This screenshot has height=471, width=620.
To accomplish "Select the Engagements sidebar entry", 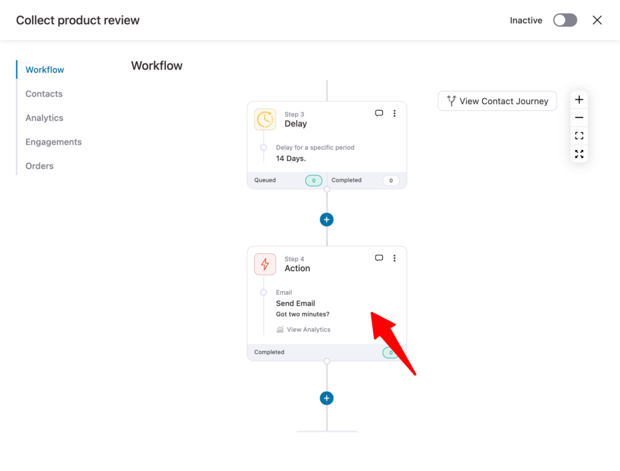I will (53, 142).
